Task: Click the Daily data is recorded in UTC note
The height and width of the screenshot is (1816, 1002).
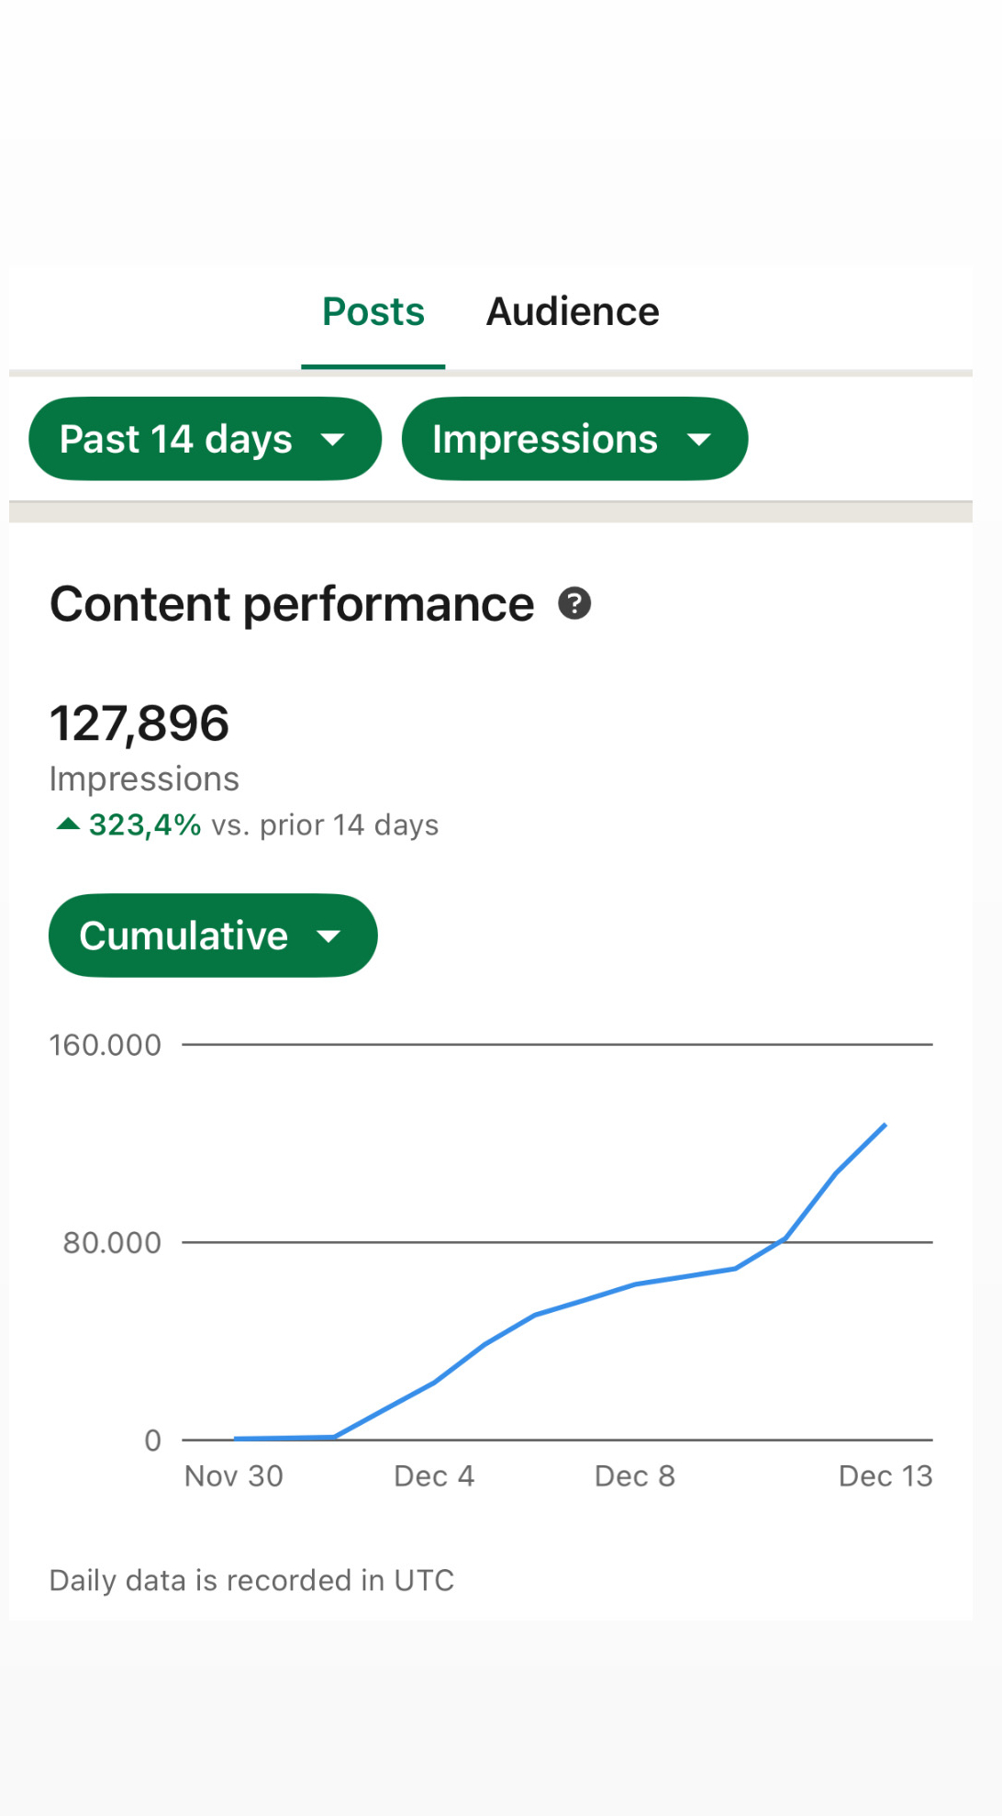Action: pos(251,1580)
